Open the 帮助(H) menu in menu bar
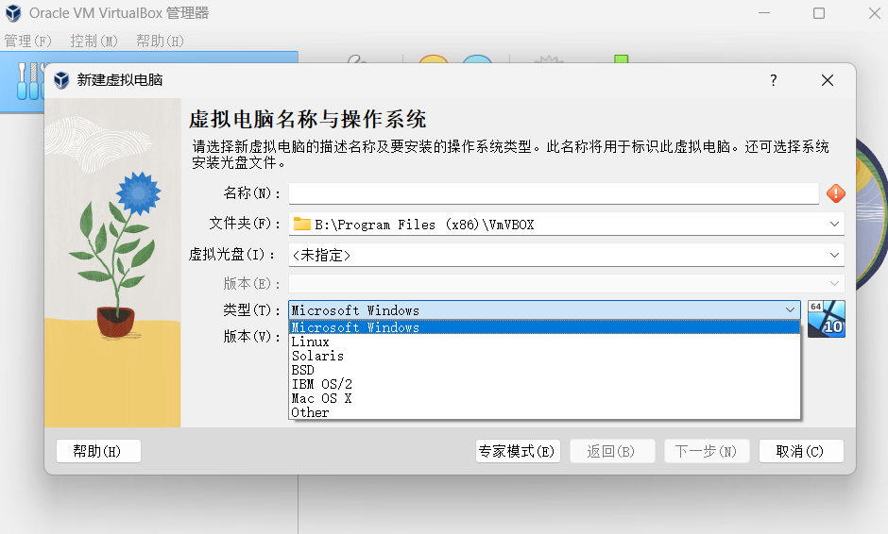Viewport: 888px width, 534px height. click(160, 41)
